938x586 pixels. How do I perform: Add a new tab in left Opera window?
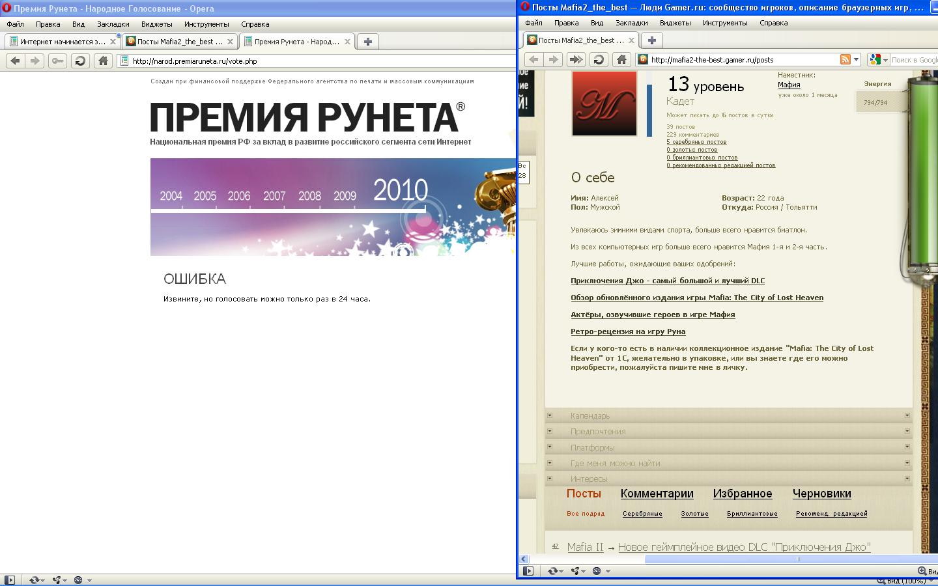(x=368, y=41)
